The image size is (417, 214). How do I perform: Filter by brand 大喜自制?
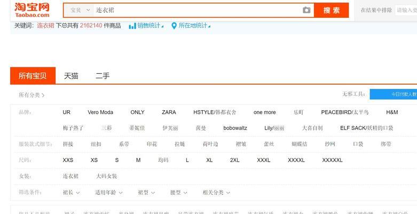[x=312, y=128]
